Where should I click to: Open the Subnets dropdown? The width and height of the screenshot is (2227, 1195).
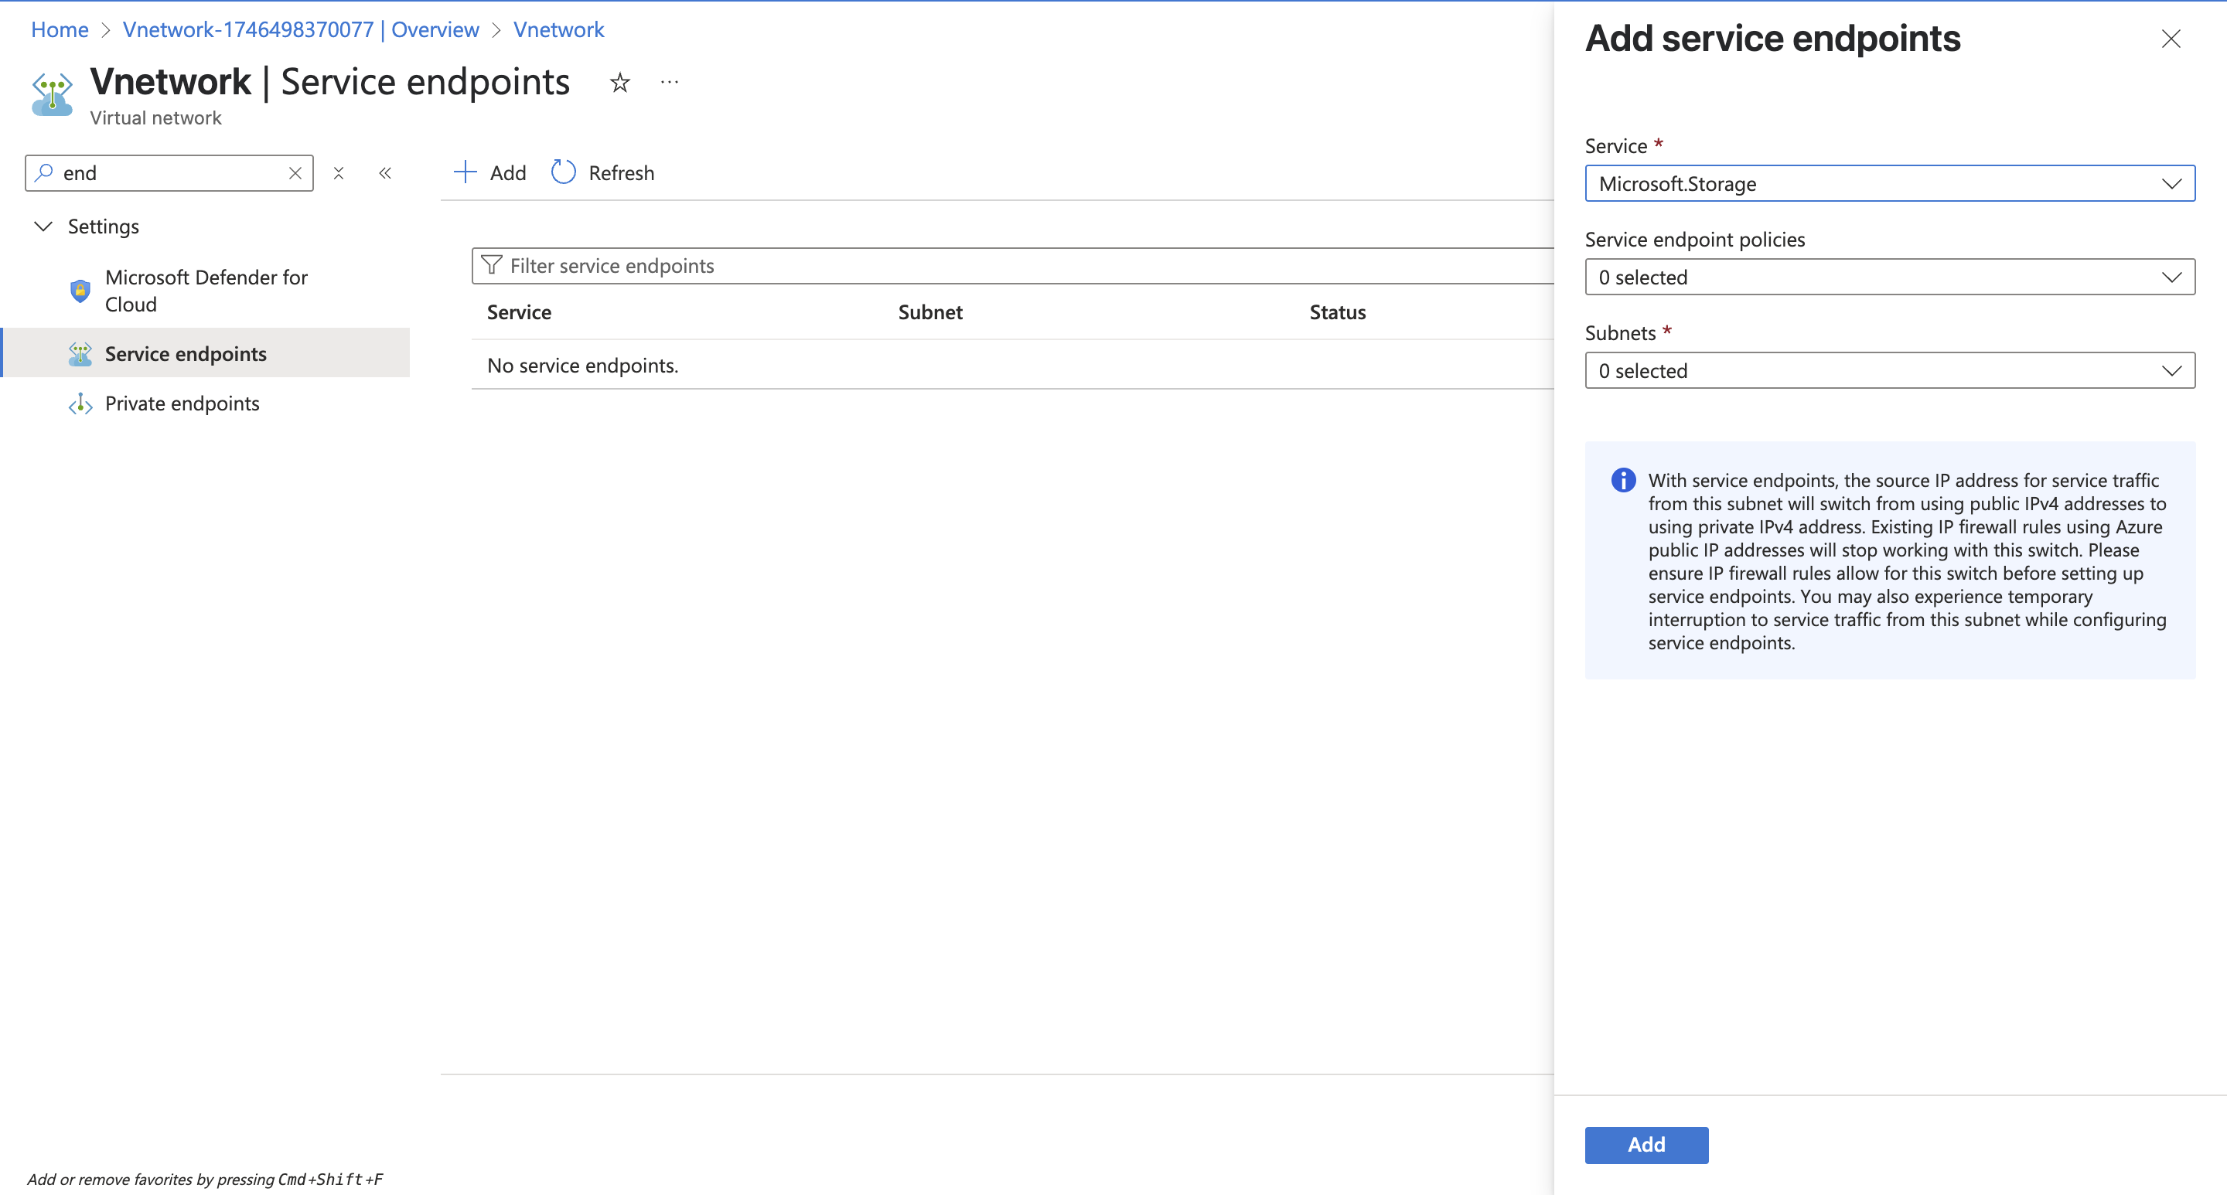coord(1889,369)
